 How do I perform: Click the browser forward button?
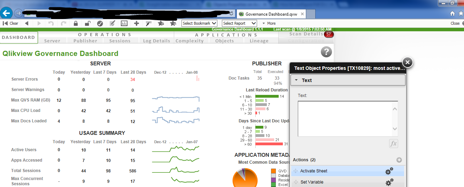(18, 14)
